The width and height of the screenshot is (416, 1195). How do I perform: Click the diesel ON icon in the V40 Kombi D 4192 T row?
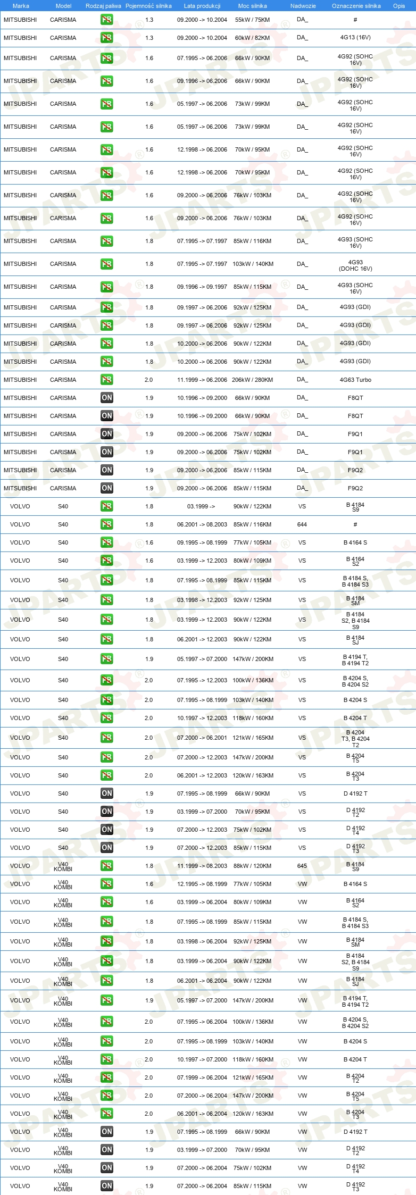(106, 1132)
